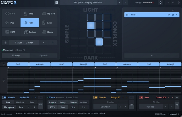
Task: Set melody speed to Slow
Action: coord(8,103)
